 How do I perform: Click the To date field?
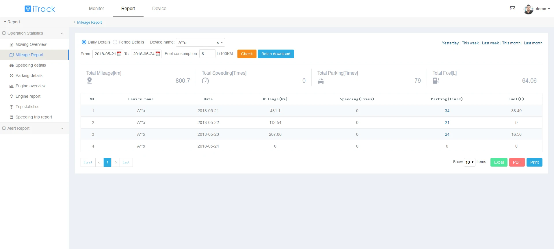pyautogui.click(x=146, y=54)
